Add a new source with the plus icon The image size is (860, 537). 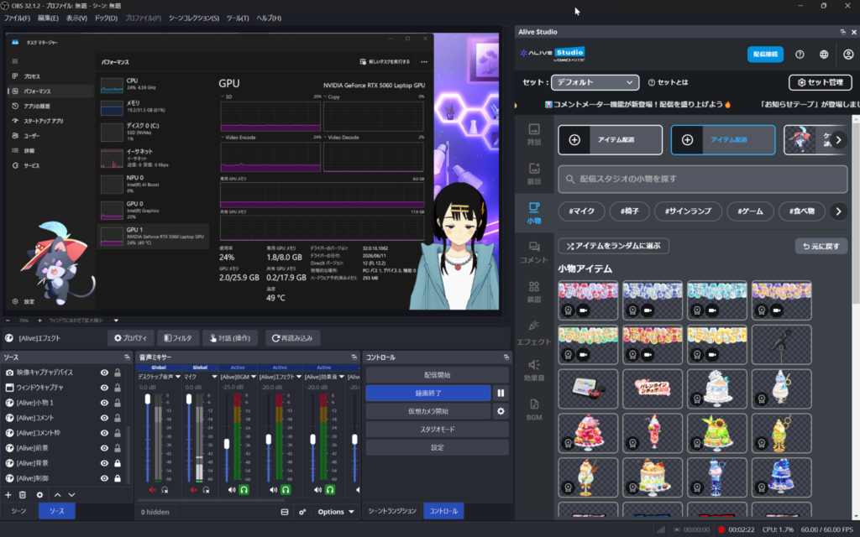(x=8, y=495)
